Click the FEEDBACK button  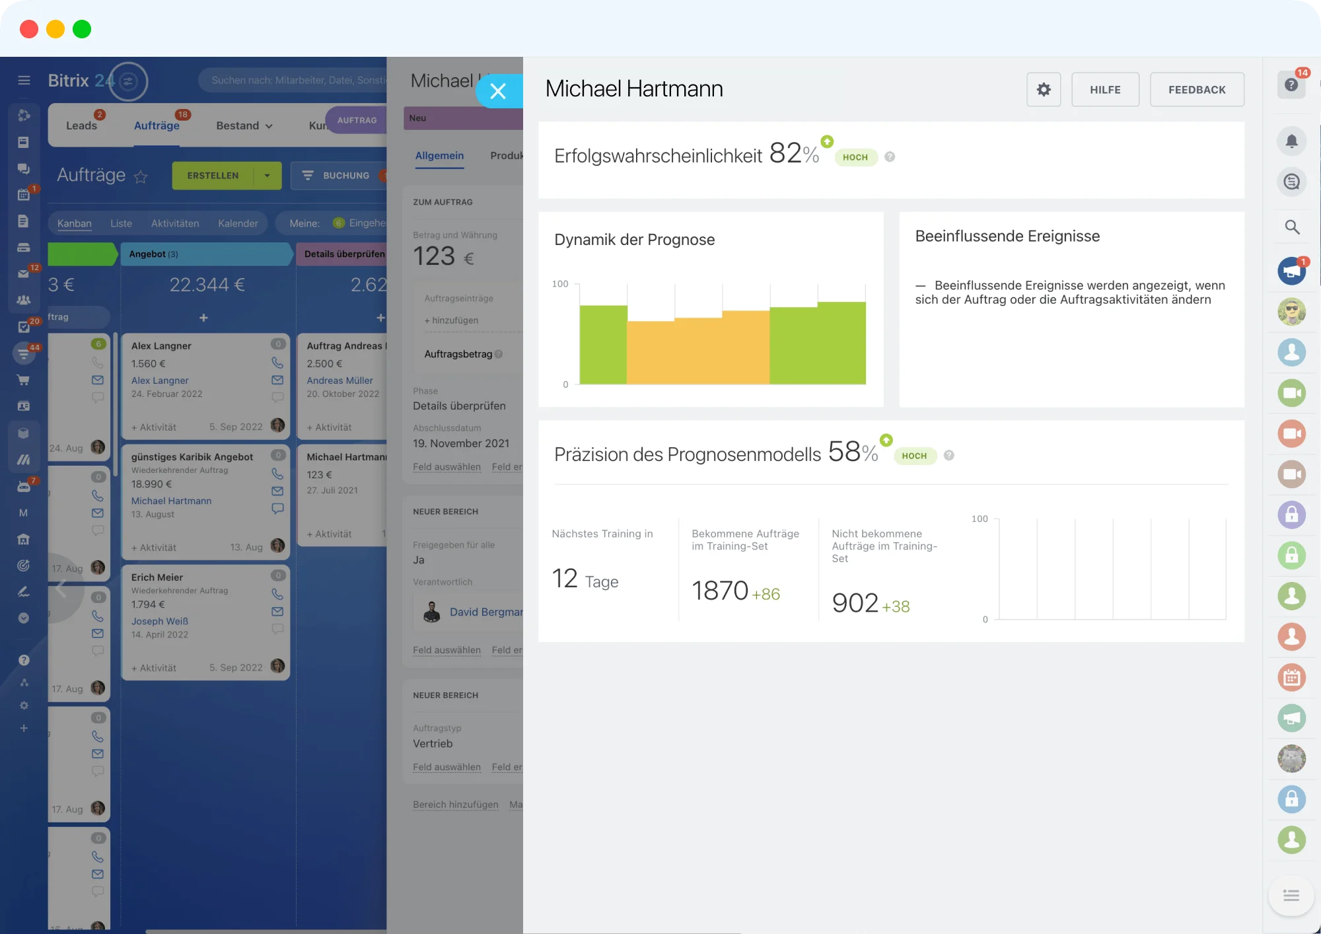click(x=1197, y=89)
